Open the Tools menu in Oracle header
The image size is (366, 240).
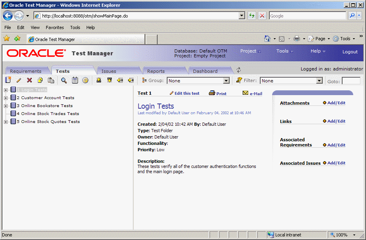[285, 51]
